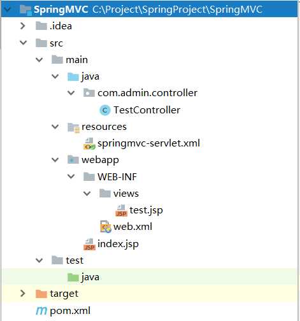Select the com.admin.controller label
The image size is (300, 321).
tap(147, 93)
